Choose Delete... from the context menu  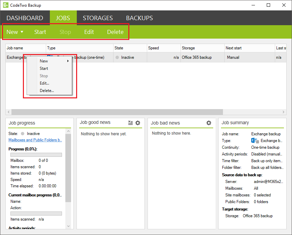(x=50, y=91)
